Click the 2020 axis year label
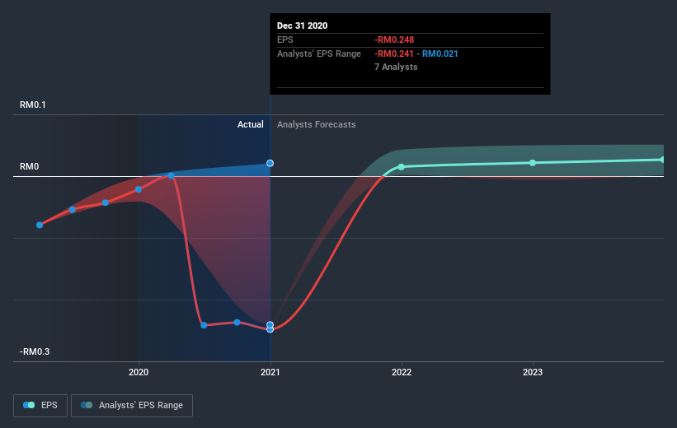677x428 pixels. click(x=139, y=372)
